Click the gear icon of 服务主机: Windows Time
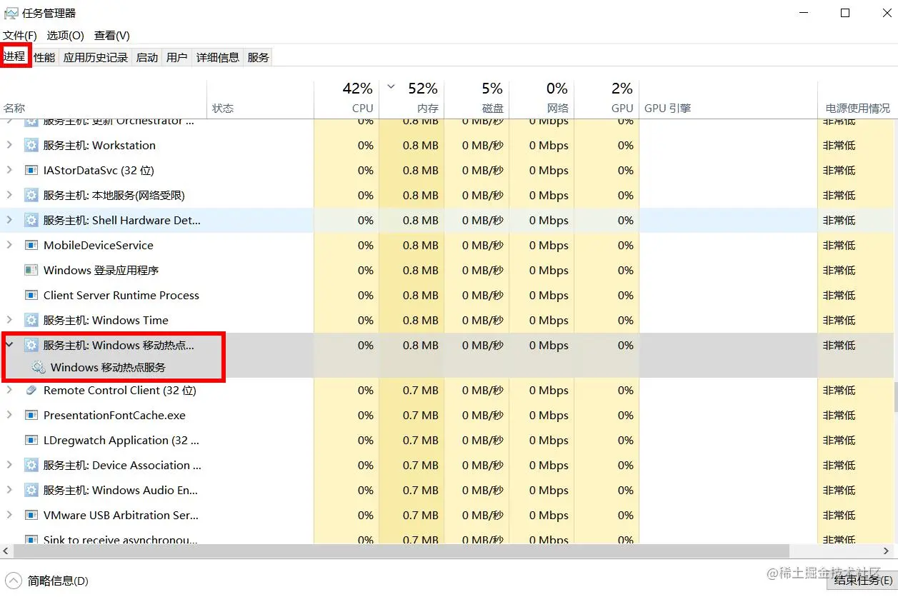This screenshot has height=597, width=898. pyautogui.click(x=31, y=320)
